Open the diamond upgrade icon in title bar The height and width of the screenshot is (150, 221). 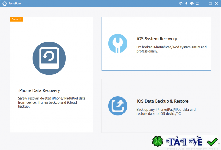181,4
